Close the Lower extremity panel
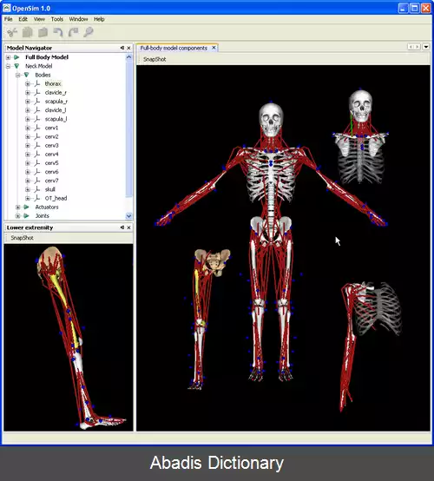434x481 pixels. pyautogui.click(x=128, y=227)
